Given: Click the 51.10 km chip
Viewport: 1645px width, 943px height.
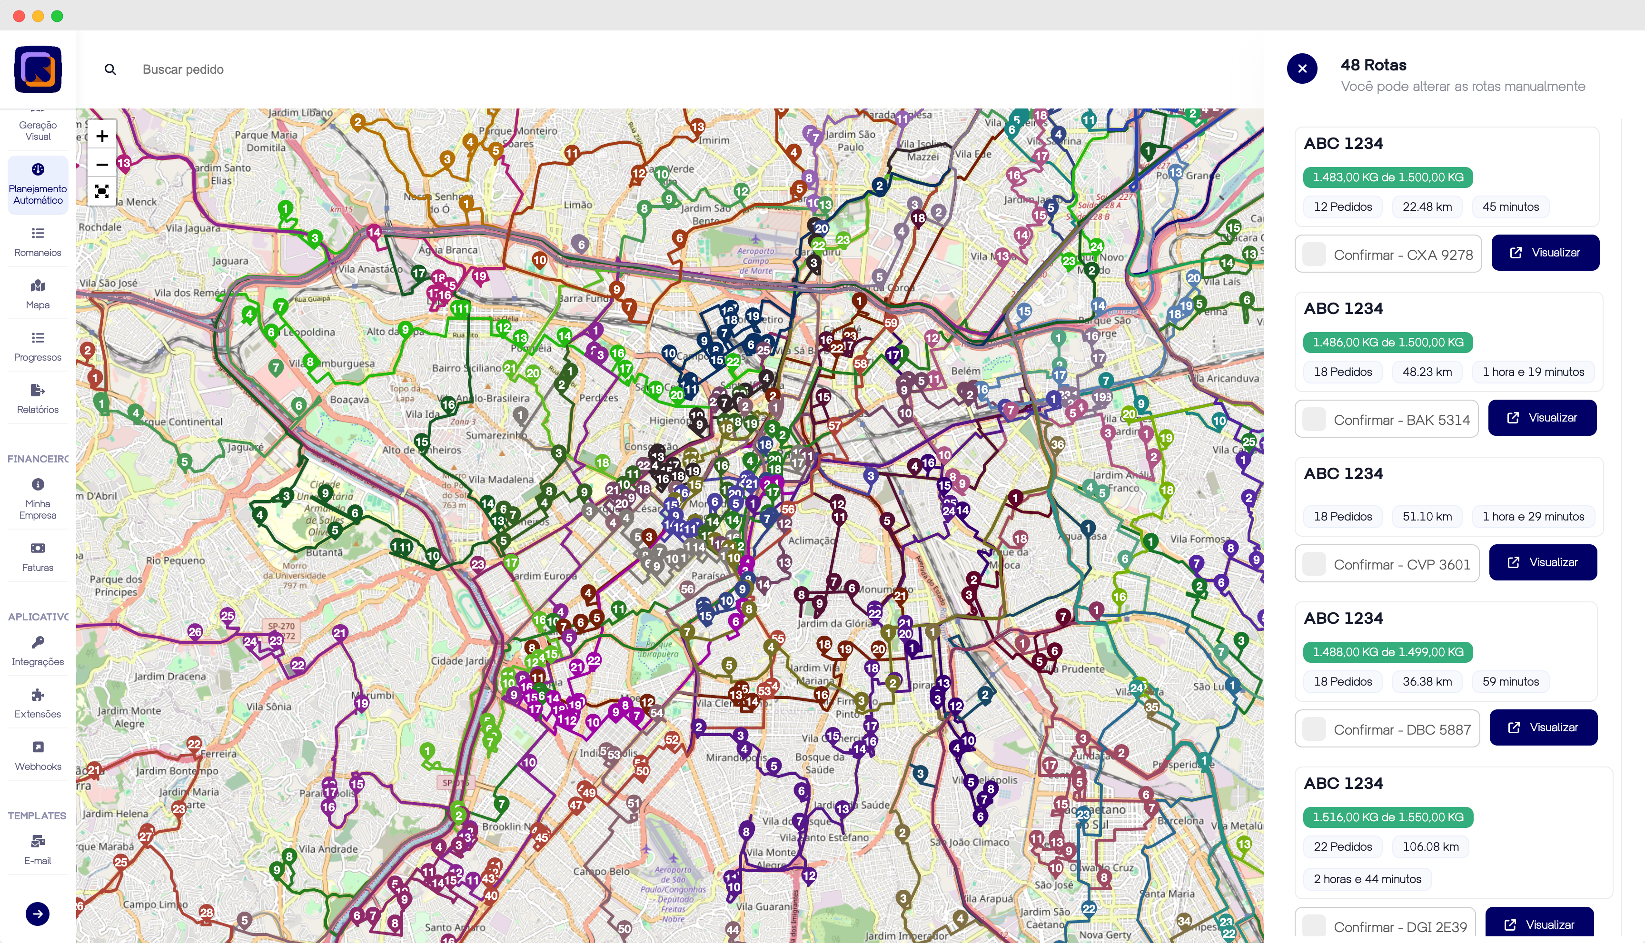Looking at the screenshot, I should pyautogui.click(x=1427, y=516).
